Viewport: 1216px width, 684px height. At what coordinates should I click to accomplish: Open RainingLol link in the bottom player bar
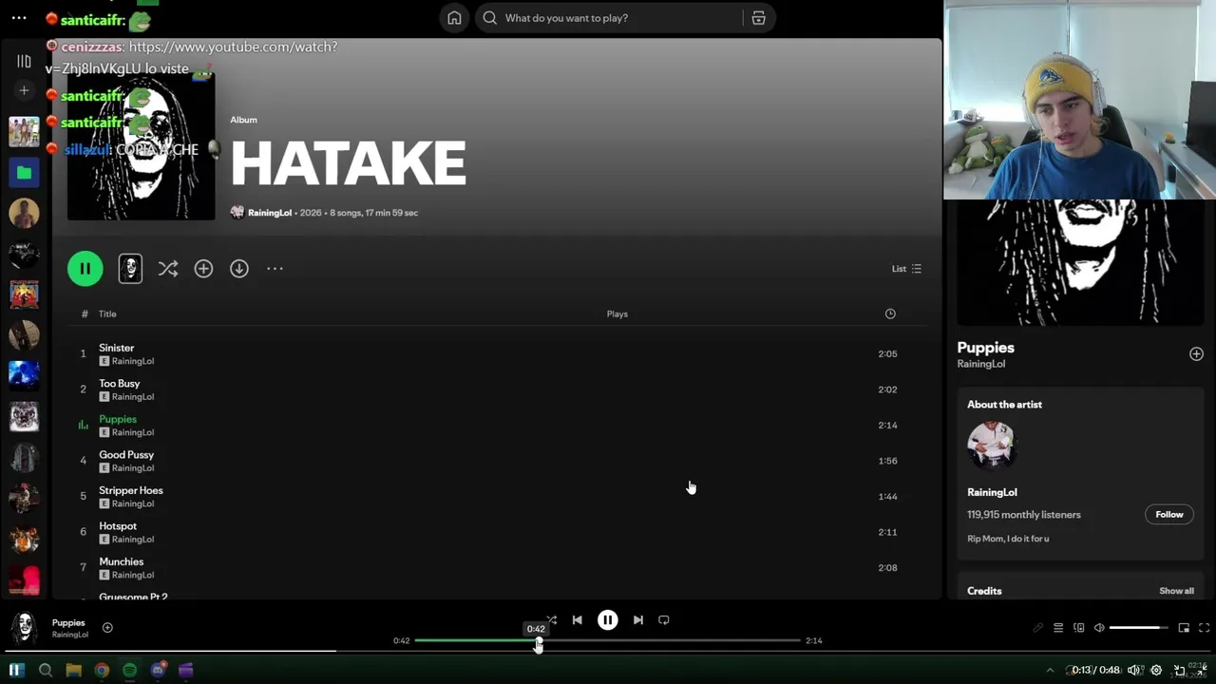(70, 635)
